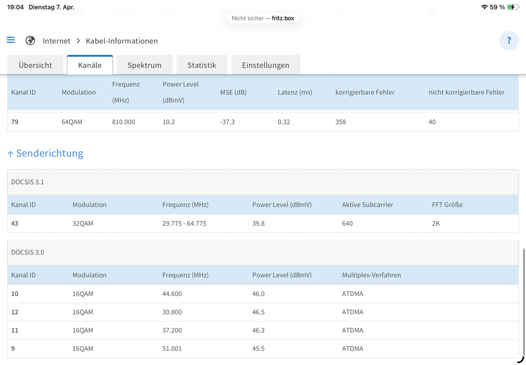The image size is (526, 365).
Task: Switch to the Übersicht tab
Action: [35, 65]
